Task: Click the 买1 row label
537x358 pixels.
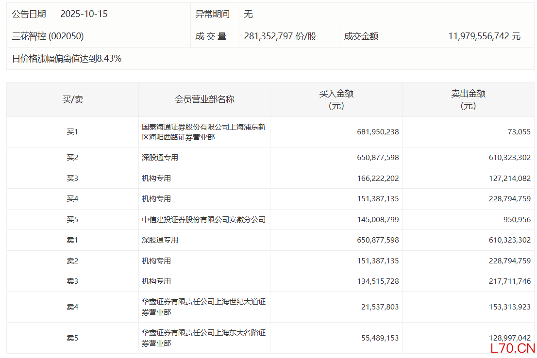Action: pos(72,132)
